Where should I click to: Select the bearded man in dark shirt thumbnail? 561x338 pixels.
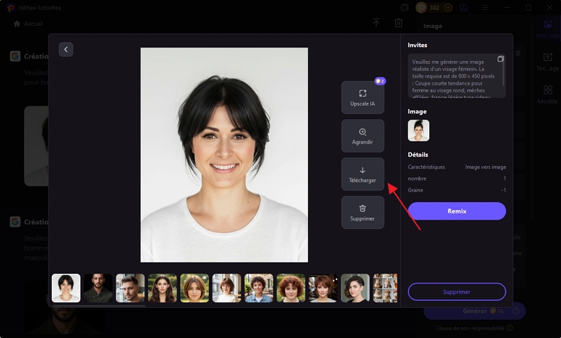pos(98,288)
